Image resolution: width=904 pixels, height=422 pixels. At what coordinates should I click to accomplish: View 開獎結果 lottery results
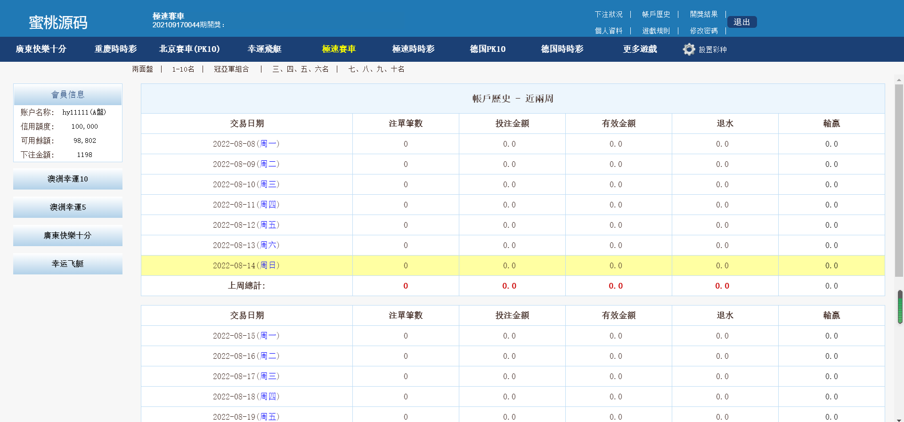[704, 15]
